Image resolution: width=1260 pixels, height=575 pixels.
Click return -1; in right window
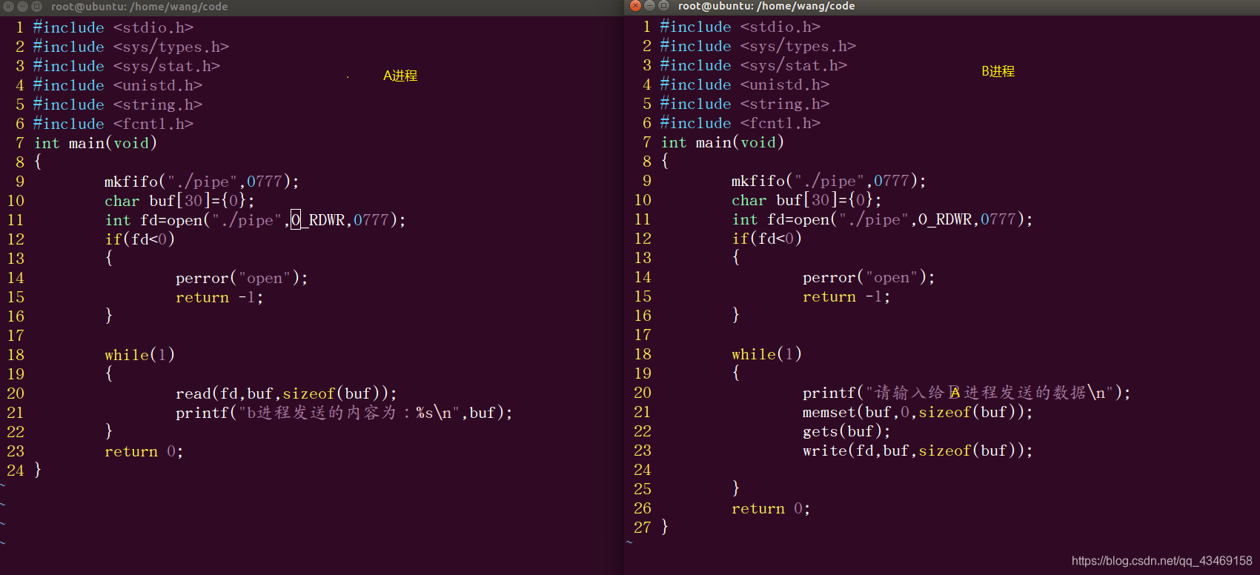(847, 296)
